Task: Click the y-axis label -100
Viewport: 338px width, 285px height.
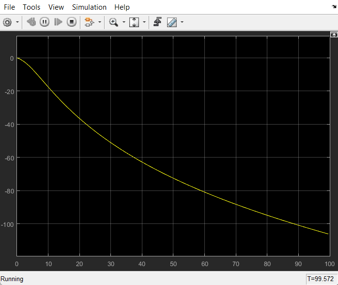Action: click(x=7, y=224)
